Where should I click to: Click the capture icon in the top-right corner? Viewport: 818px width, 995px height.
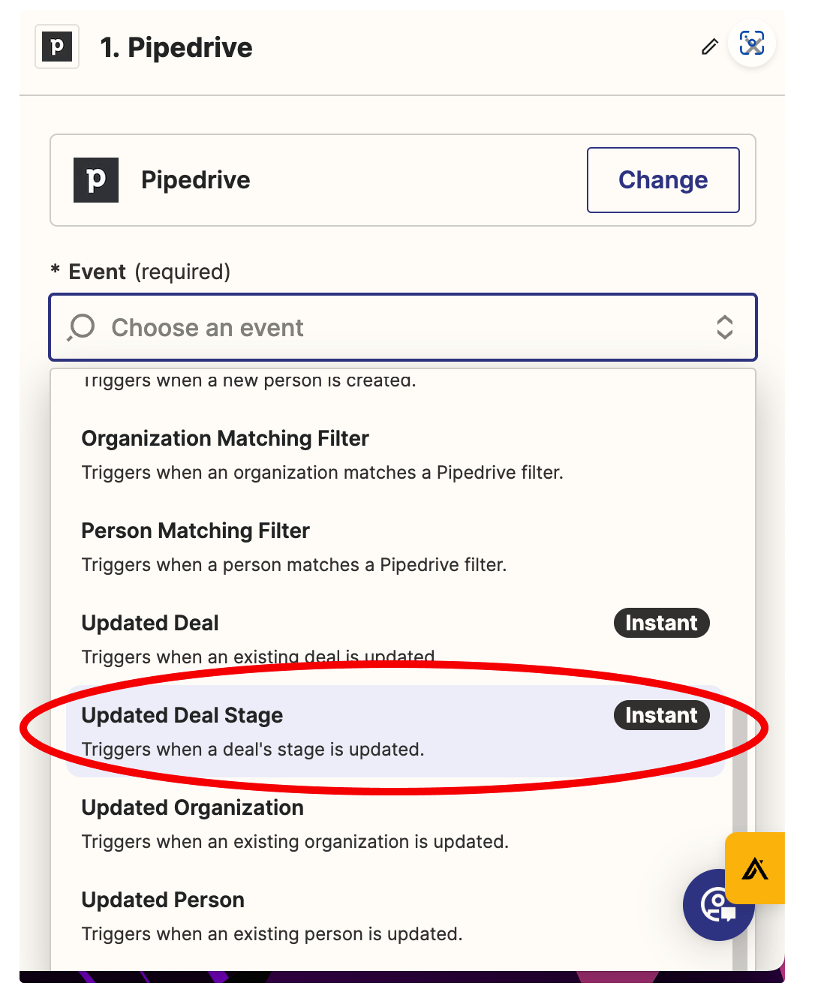pyautogui.click(x=752, y=44)
